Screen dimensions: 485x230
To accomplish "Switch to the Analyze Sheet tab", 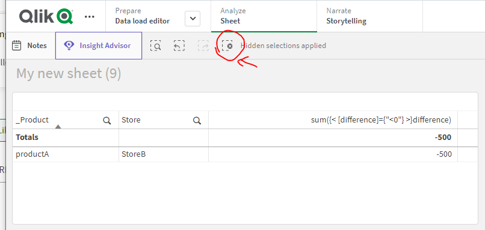I will pos(264,16).
